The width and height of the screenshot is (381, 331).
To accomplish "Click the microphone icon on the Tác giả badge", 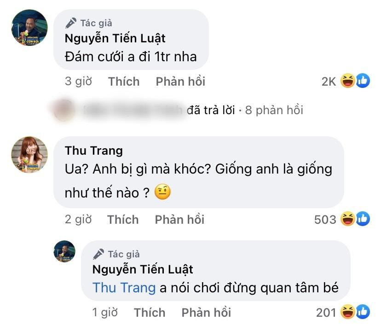I will [x=71, y=22].
